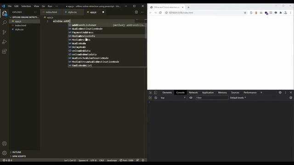
Task: Collapse OFFLINE ONLINE DETECTI... folder section
Action: pos(24,17)
